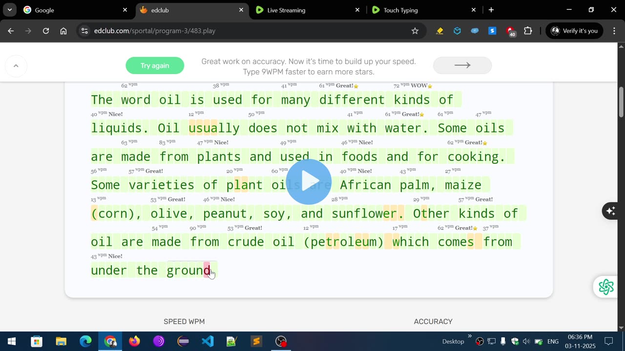Viewport: 625px width, 351px height.
Task: Reload the current page
Action: pos(46,31)
